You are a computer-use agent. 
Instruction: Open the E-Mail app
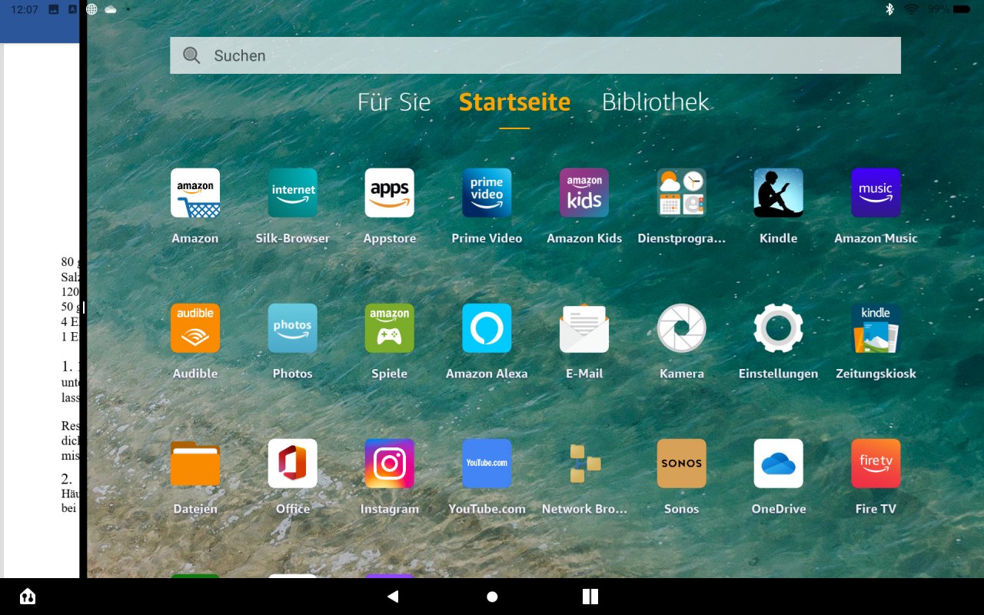coord(584,328)
